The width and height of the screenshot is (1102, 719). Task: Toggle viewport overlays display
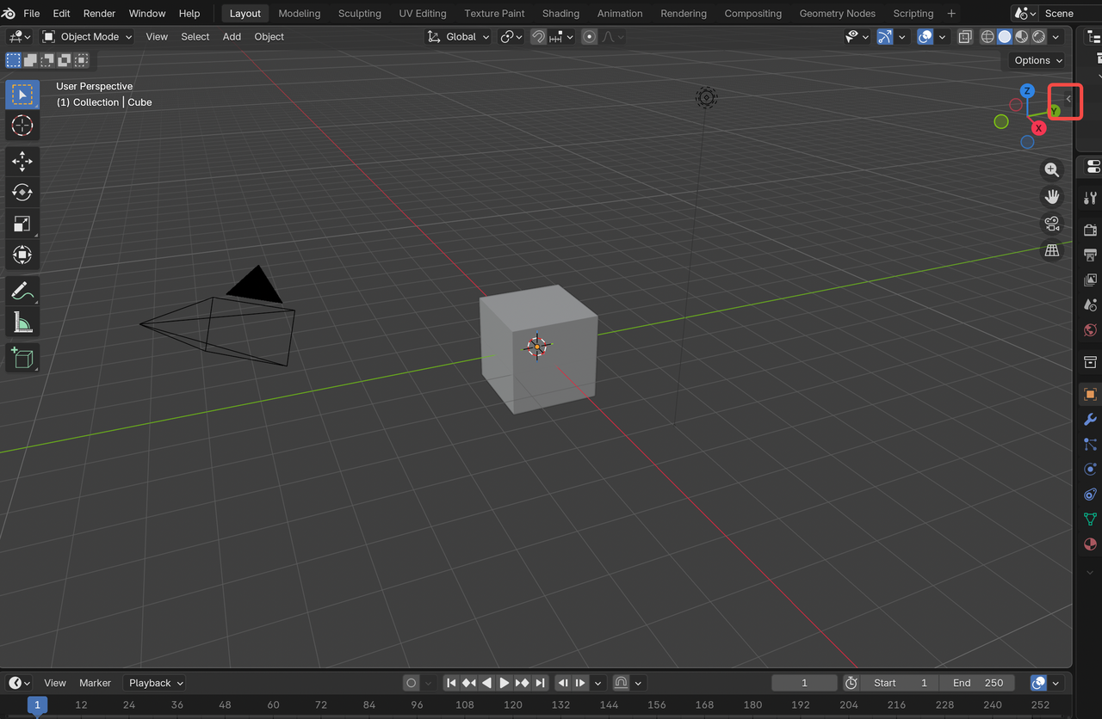pos(926,37)
